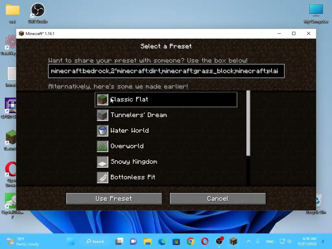332x249 pixels.
Task: Expand the hidden system tray icons
Action: click(249, 241)
